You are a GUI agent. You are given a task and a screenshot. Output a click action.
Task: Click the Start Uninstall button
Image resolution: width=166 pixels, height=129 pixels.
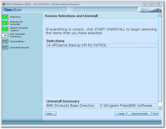[139, 114]
